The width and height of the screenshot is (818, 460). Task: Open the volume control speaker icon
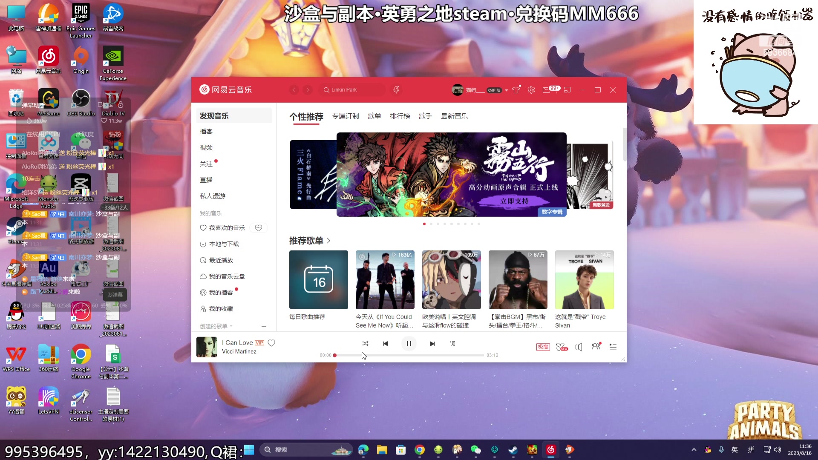click(x=579, y=347)
